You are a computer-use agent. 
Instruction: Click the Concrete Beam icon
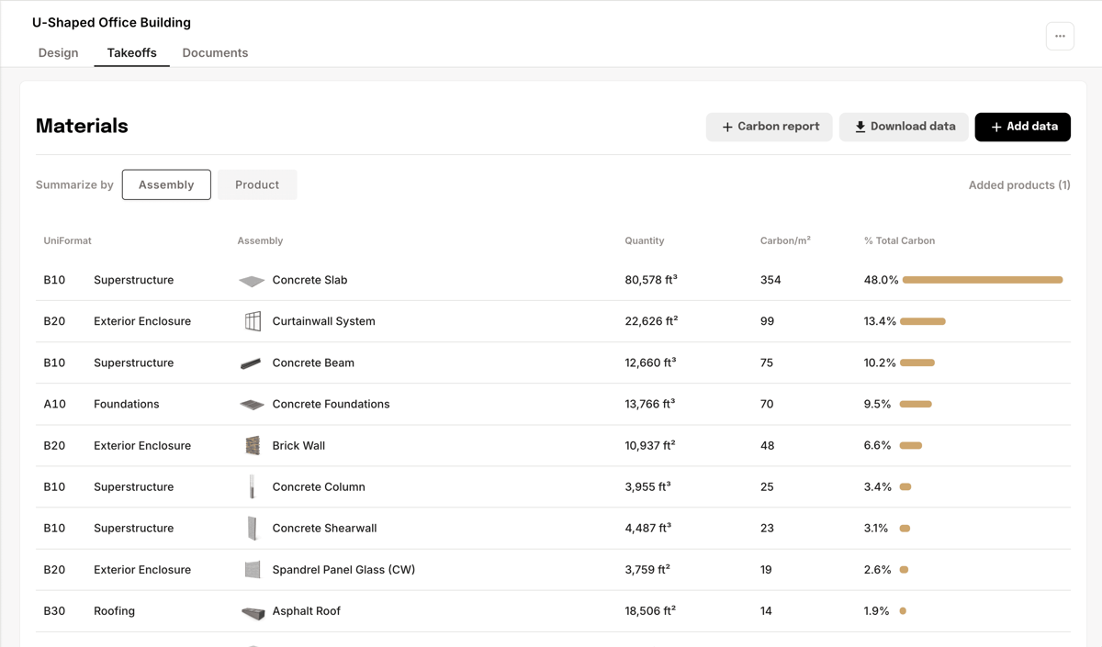pos(251,363)
